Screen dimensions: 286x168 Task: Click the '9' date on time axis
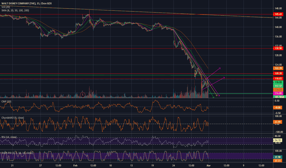click(244, 166)
